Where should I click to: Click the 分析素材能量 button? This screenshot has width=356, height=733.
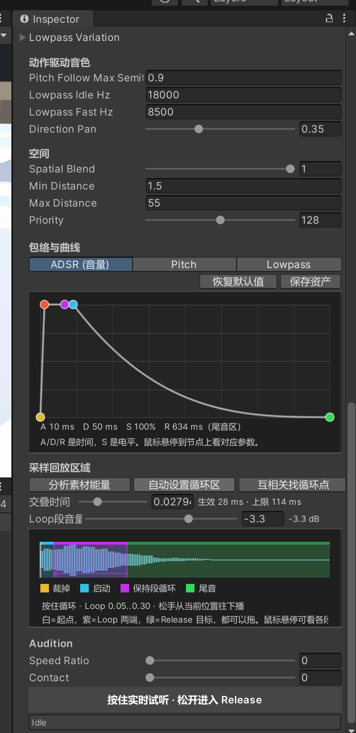[80, 485]
